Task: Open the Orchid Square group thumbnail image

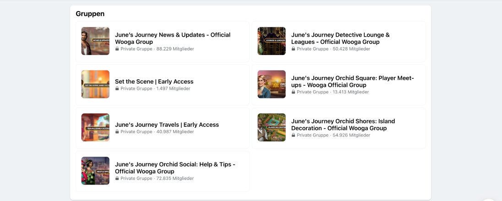Action: click(272, 84)
